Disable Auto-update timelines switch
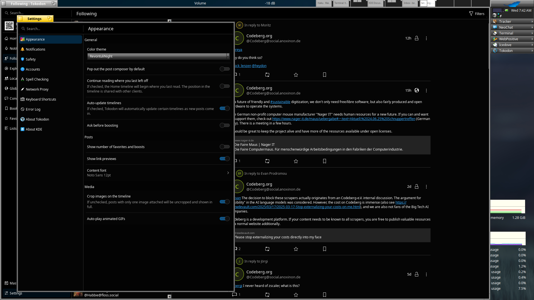Image resolution: width=534 pixels, height=300 pixels. 224,108
